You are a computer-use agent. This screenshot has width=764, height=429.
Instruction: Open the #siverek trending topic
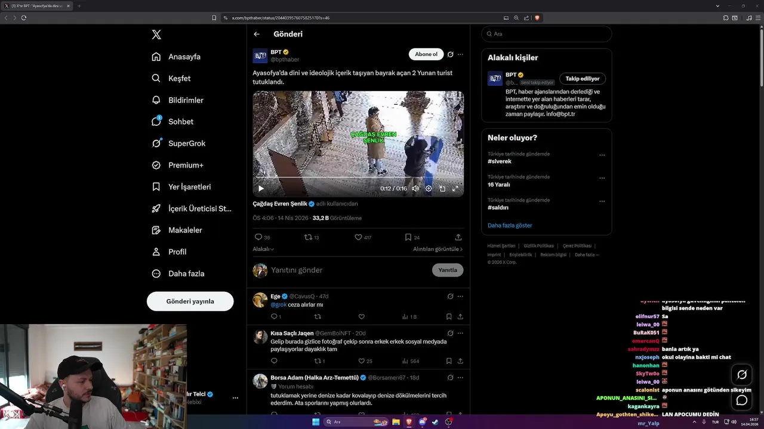pos(500,161)
